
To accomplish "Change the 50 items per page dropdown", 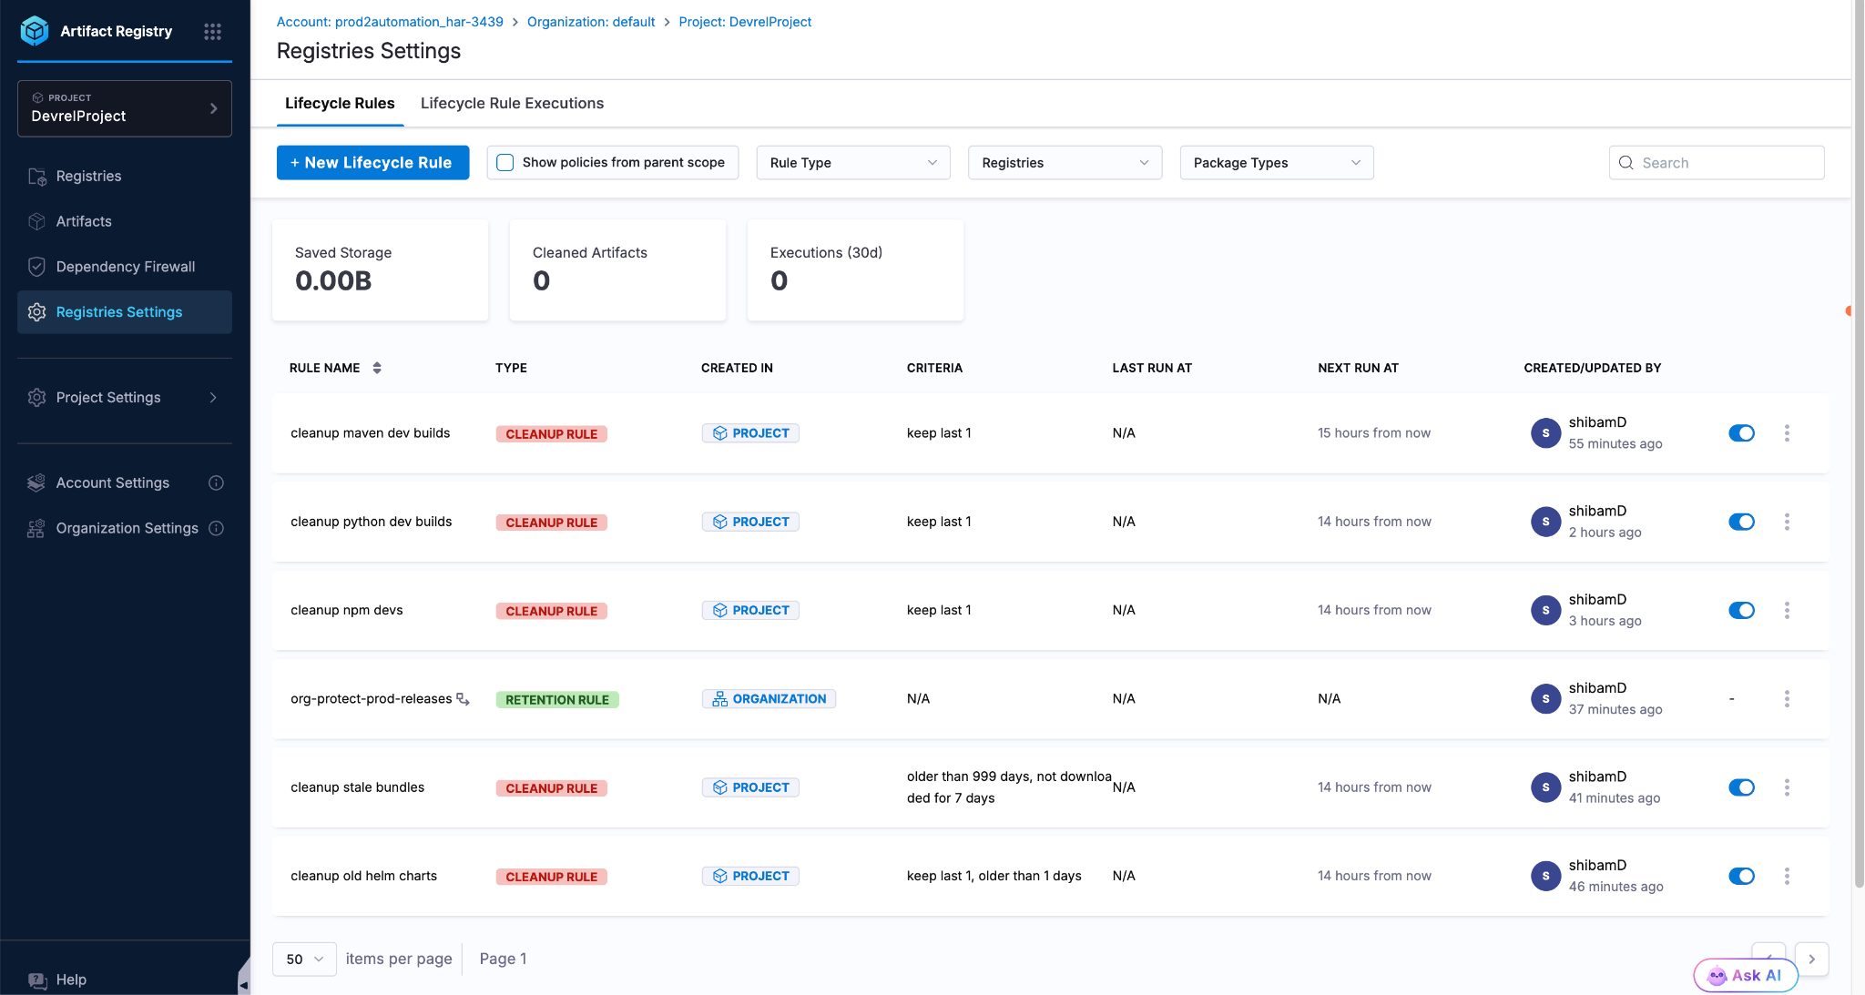I will point(304,959).
